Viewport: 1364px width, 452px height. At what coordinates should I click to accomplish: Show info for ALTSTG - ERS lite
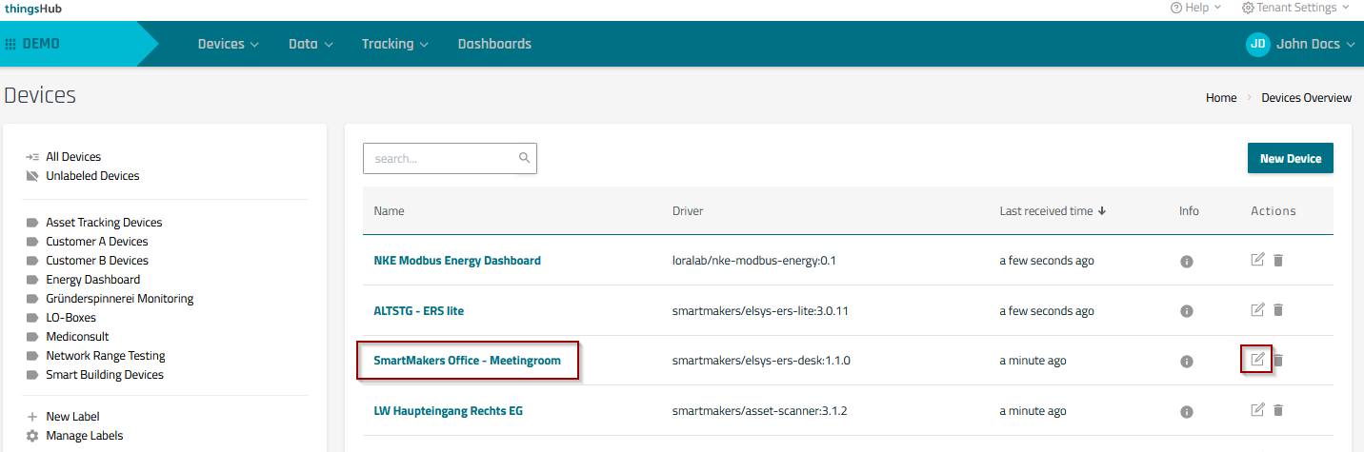pos(1187,311)
